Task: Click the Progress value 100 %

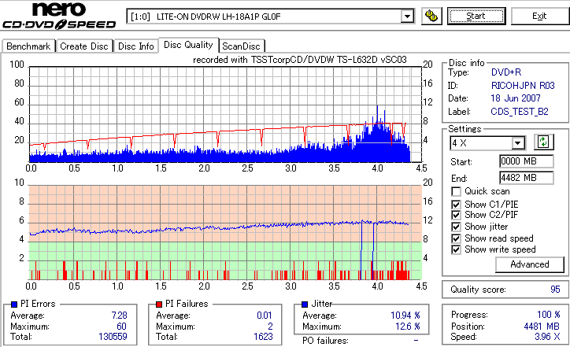Action: pos(549,314)
